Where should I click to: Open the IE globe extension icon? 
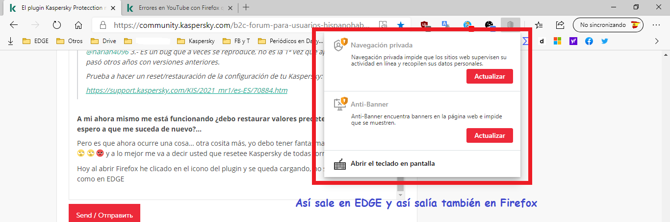click(x=467, y=25)
